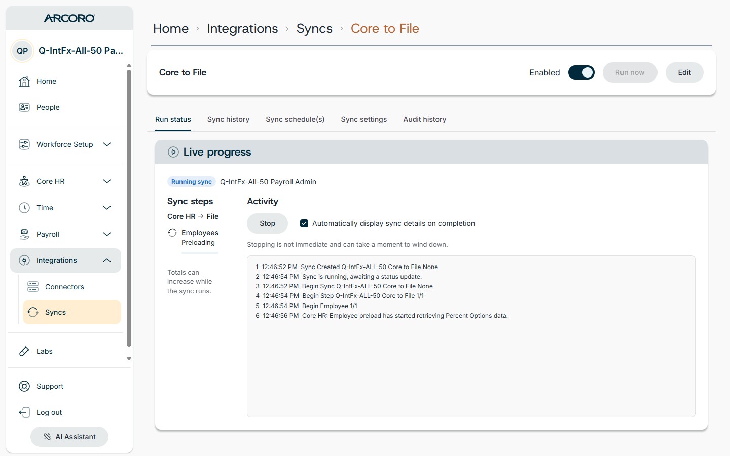
Task: Click the Employees step spinner icon
Action: 172,233
